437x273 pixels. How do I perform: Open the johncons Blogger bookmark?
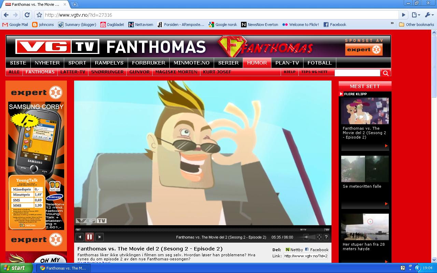(43, 25)
